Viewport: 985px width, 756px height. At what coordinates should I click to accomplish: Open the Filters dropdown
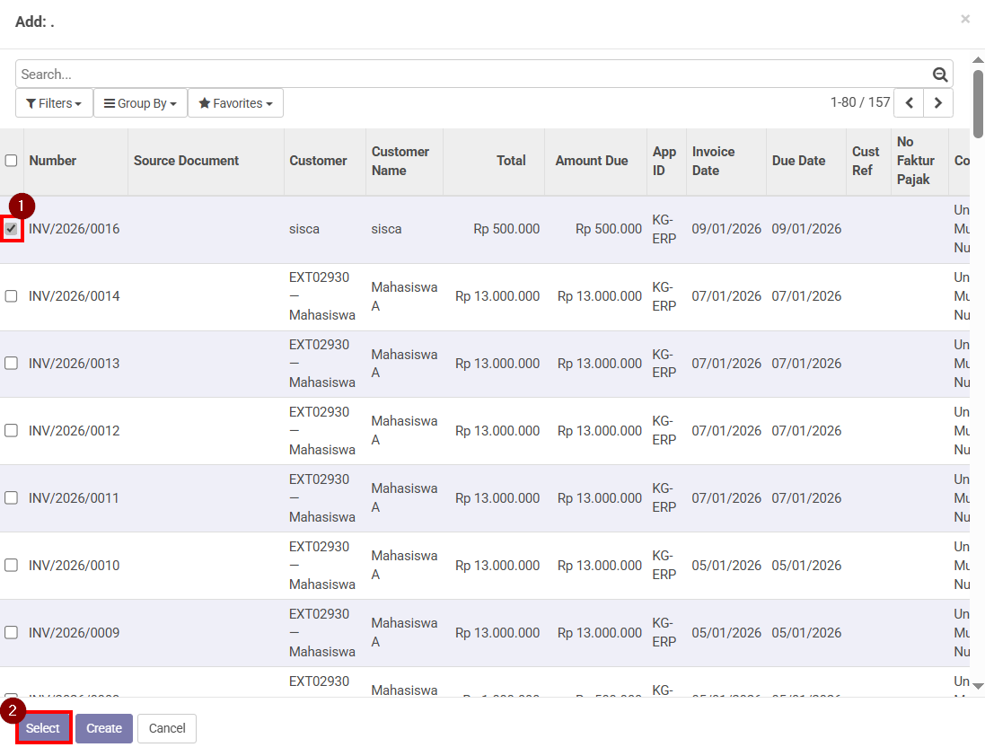[x=54, y=103]
